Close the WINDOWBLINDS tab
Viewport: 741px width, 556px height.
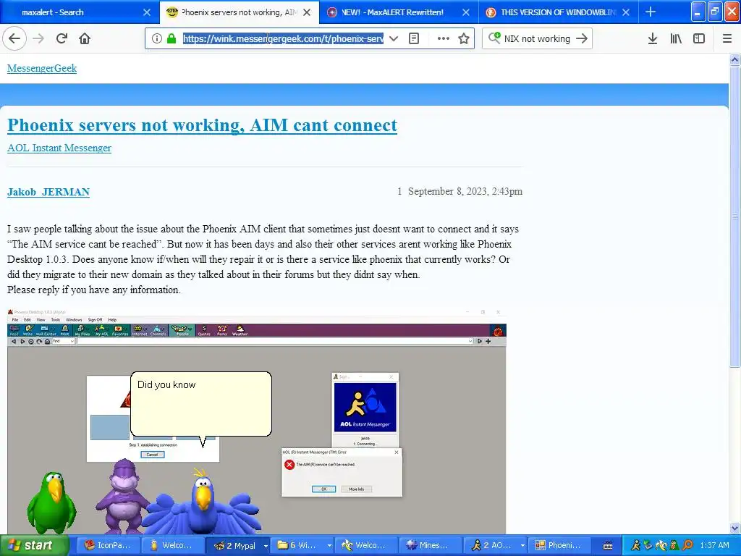pyautogui.click(x=626, y=12)
